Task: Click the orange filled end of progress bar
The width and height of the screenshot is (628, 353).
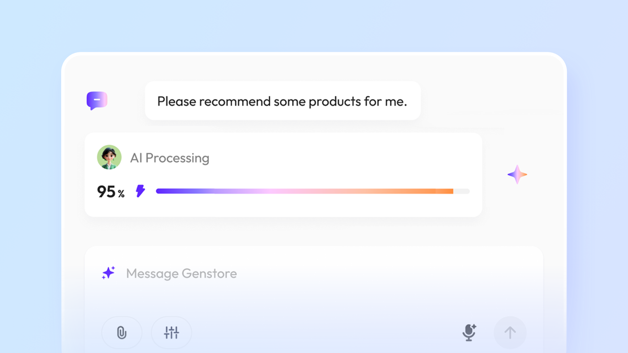Action: coord(445,191)
